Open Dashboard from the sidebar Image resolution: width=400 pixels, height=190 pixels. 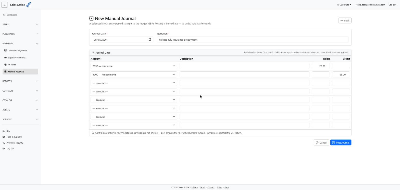coord(12,15)
